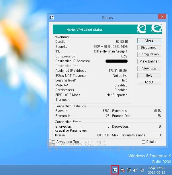Click the Interval value 00:01:00
The image size is (172, 175).
coord(103,135)
